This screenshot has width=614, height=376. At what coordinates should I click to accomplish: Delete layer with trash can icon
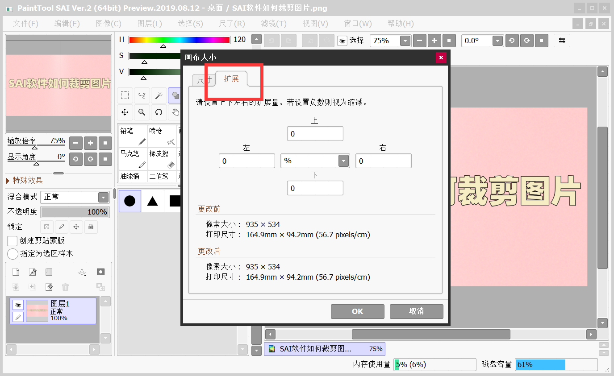click(65, 287)
